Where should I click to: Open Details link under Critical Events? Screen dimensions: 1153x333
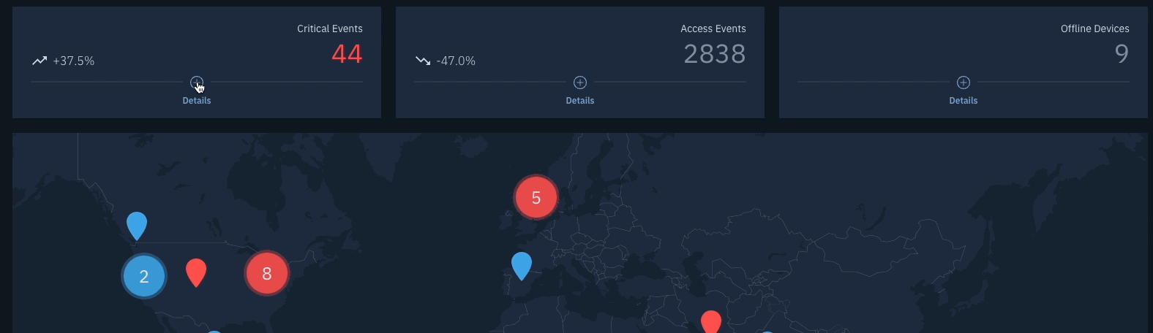pos(197,101)
